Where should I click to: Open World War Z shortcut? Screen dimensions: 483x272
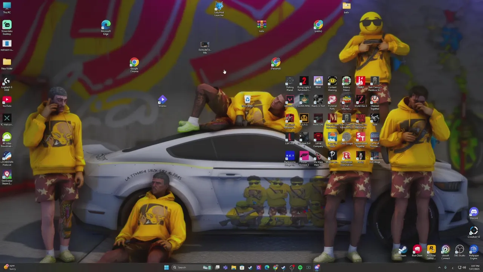(360, 101)
